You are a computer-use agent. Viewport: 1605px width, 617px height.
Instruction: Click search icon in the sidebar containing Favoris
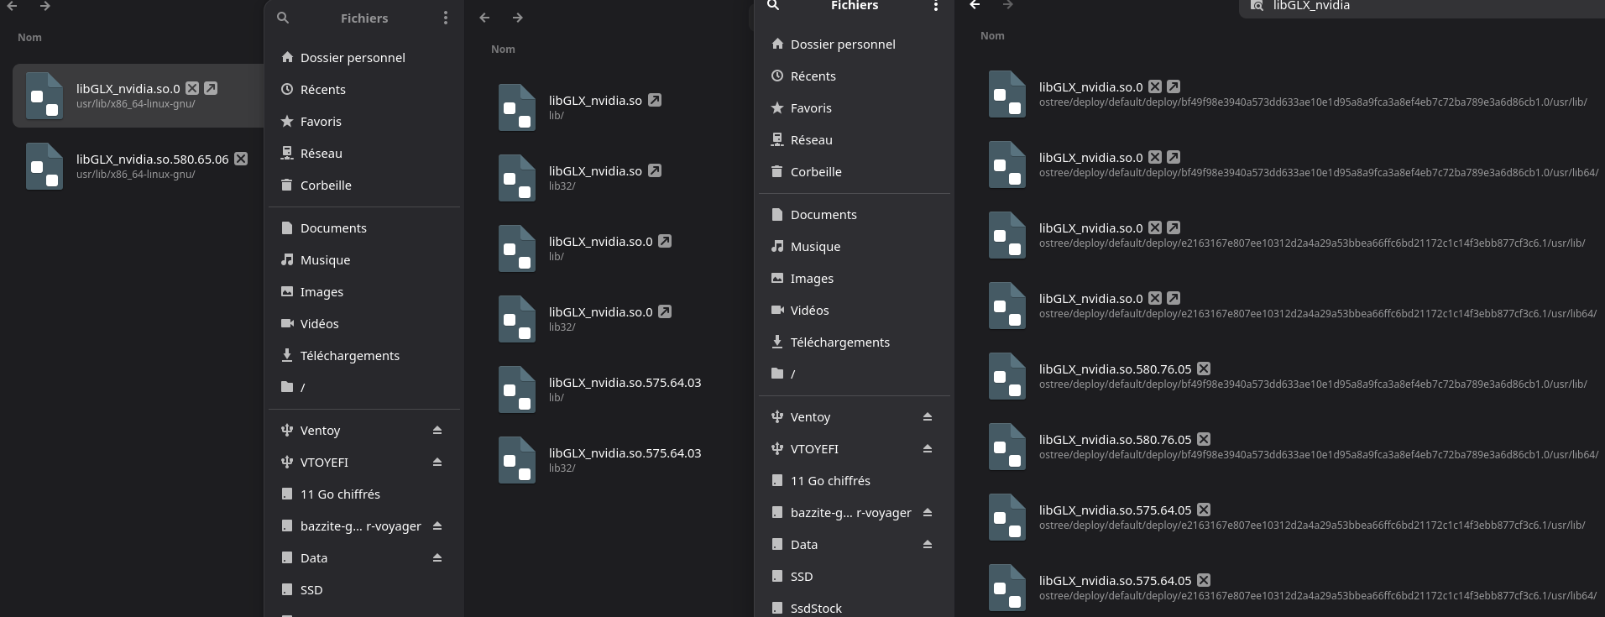tap(283, 18)
